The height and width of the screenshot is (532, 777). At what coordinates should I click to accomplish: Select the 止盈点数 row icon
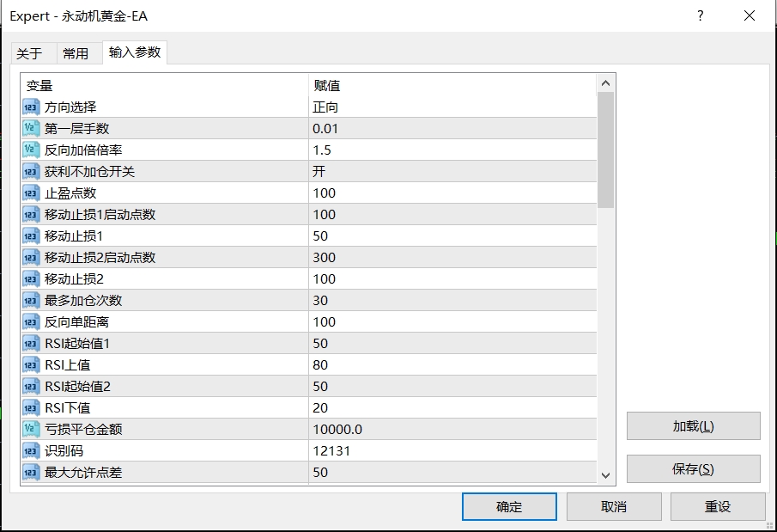[31, 193]
